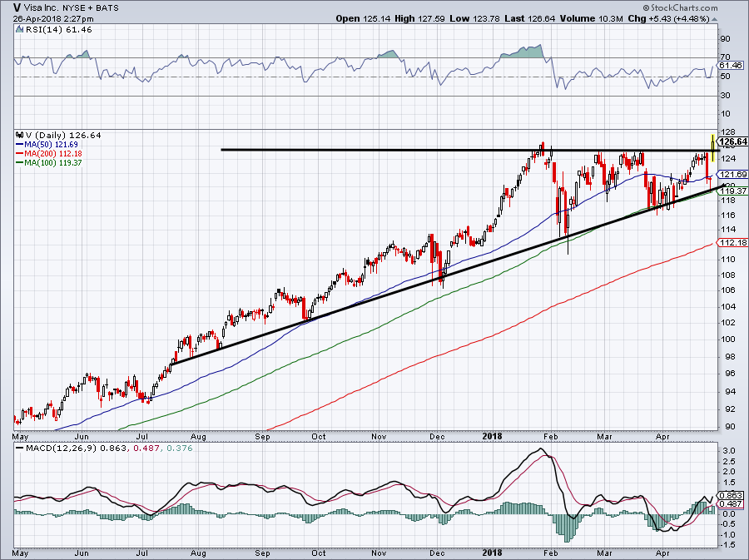The image size is (749, 560).
Task: Click Feb on the price chart date axis
Action: [551, 436]
